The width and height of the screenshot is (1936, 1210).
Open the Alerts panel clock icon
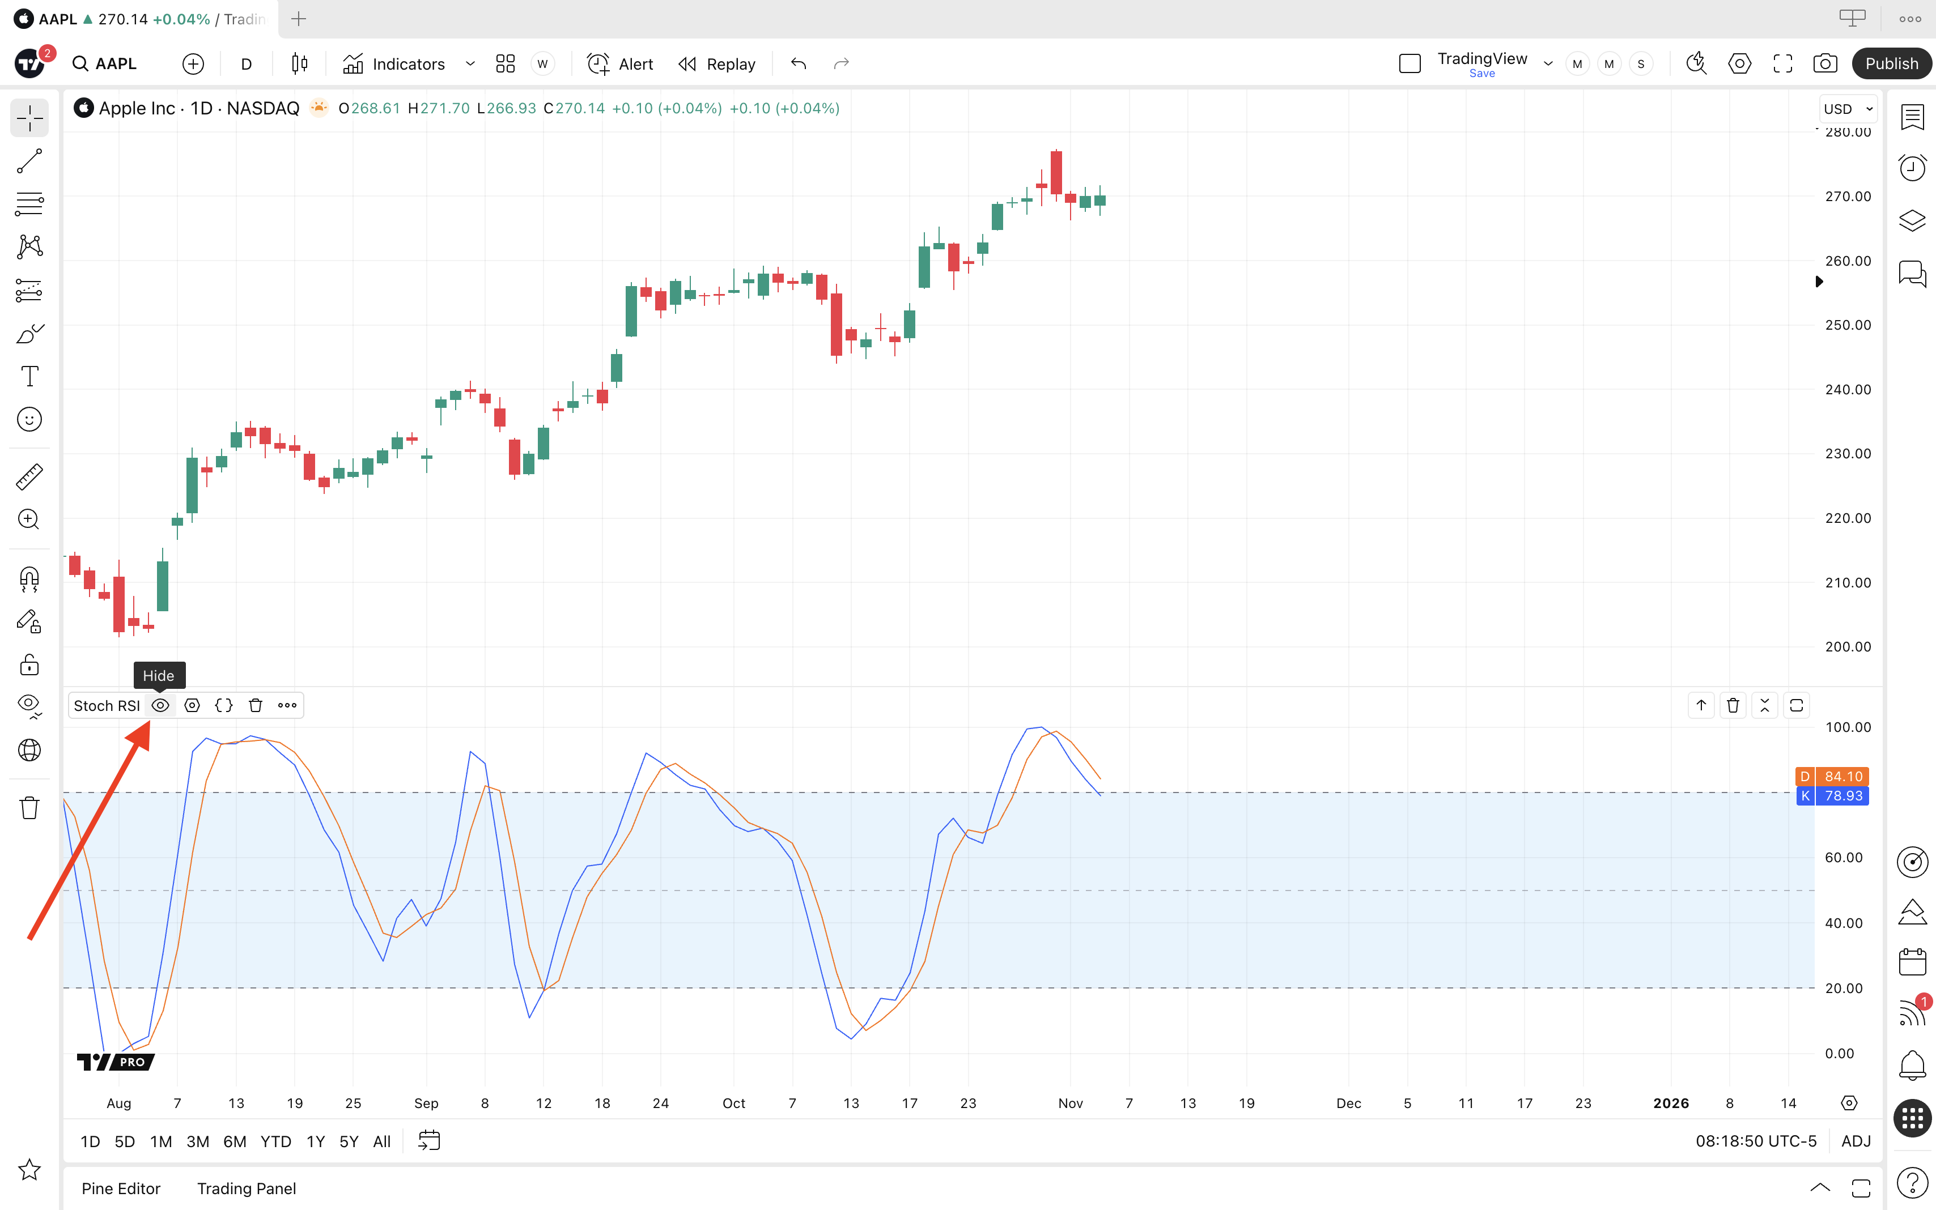(1912, 168)
